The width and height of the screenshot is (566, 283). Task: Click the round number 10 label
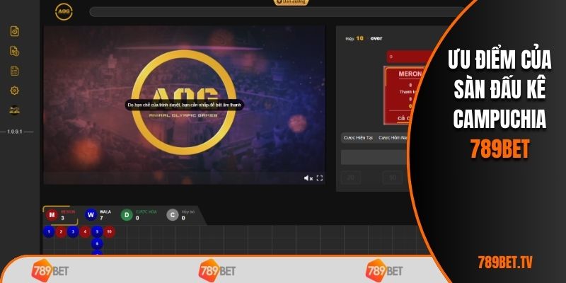tap(360, 38)
